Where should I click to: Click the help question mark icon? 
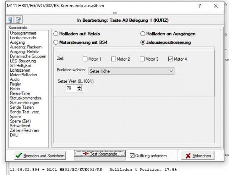(200, 6)
